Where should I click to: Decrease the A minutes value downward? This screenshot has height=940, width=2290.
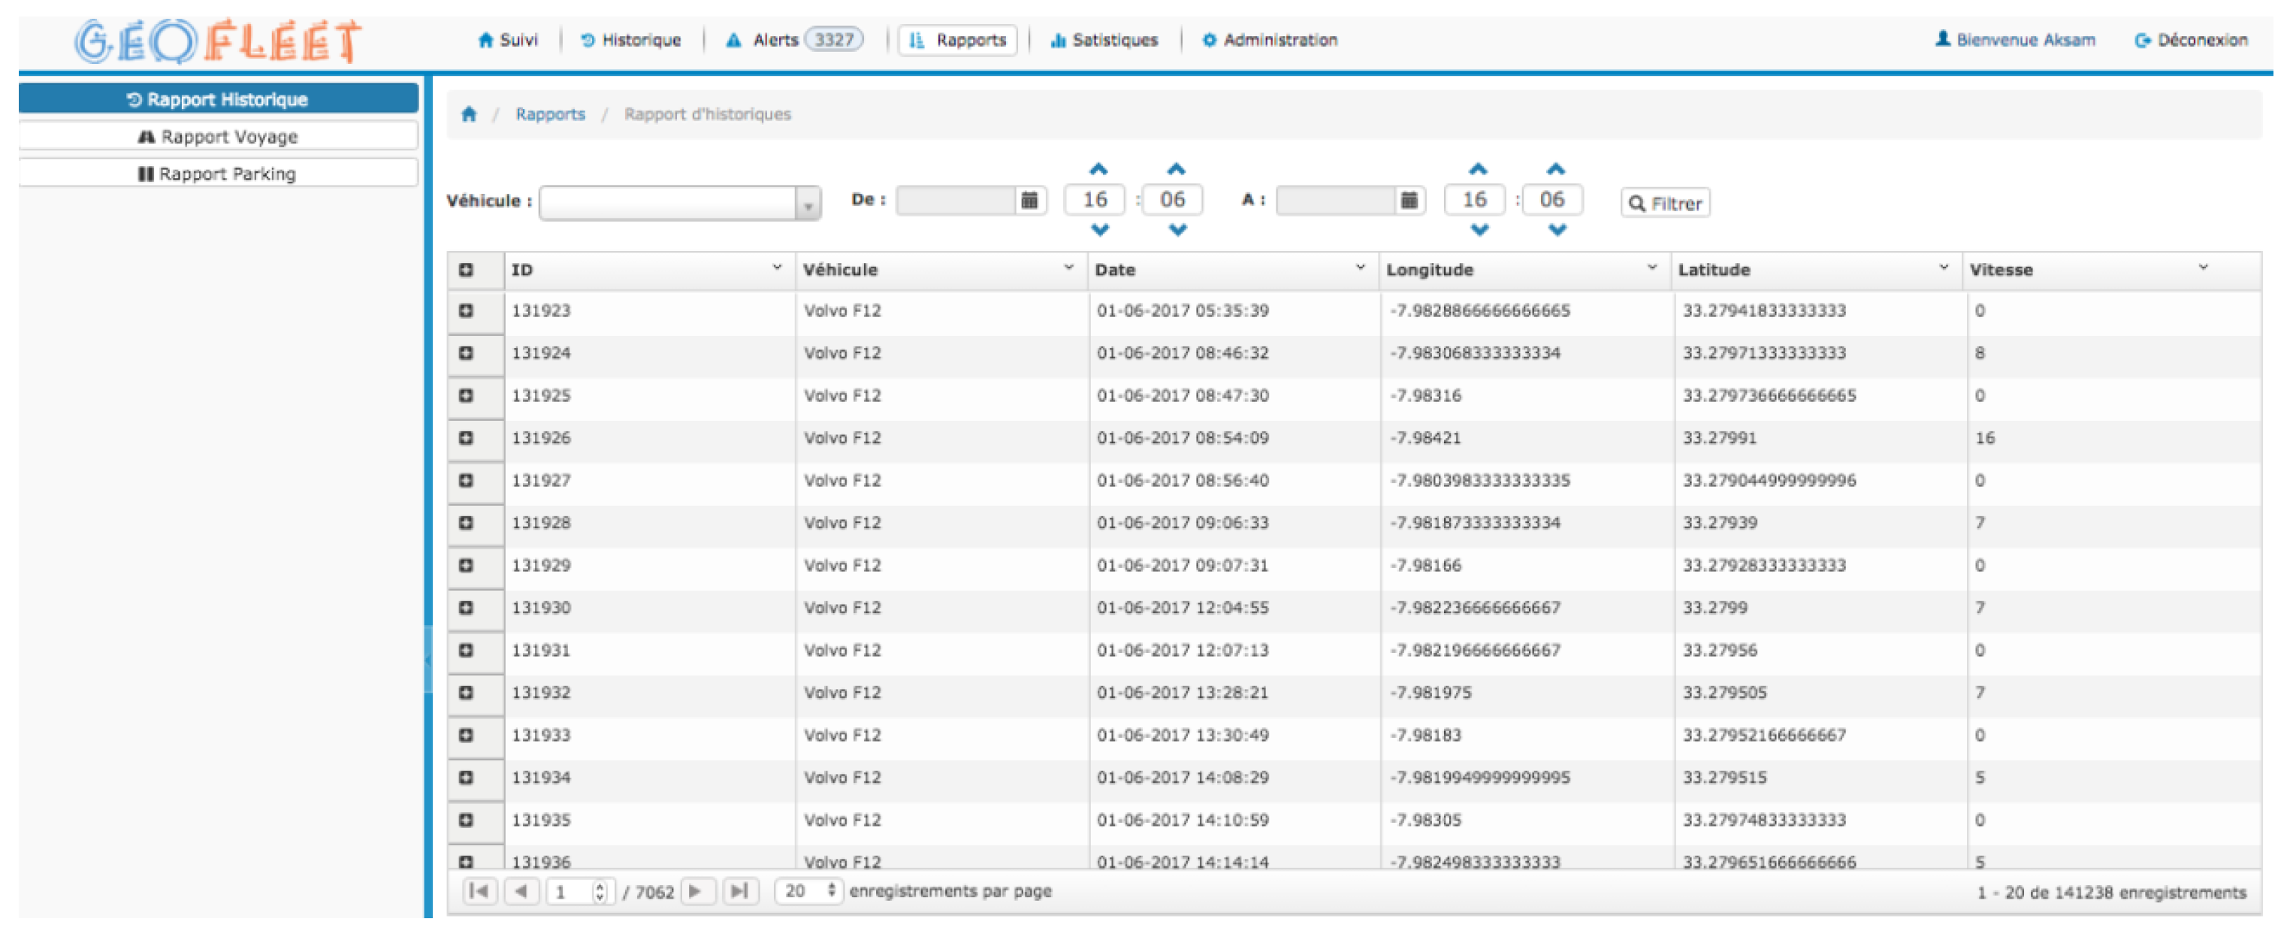[x=1557, y=231]
